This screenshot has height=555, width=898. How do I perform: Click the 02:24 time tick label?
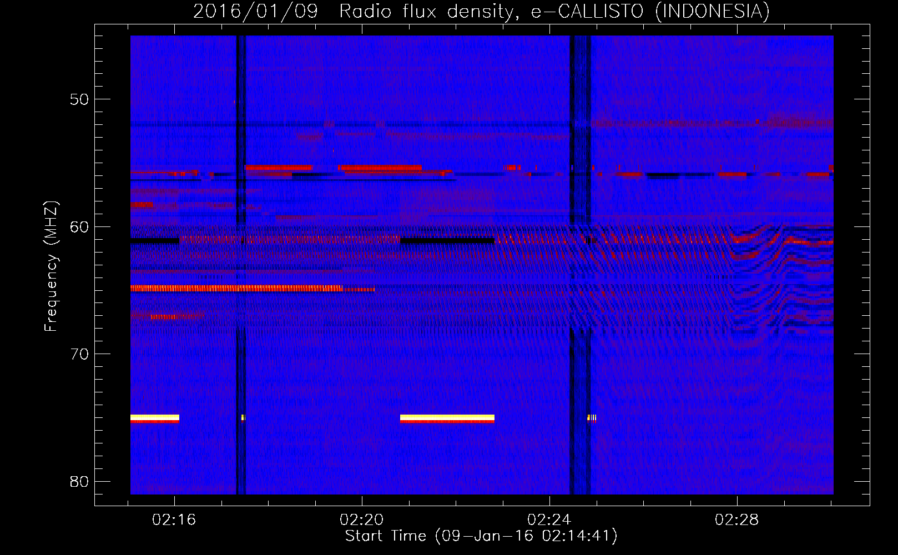tap(549, 520)
